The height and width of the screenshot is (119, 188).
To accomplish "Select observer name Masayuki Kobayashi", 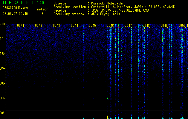I will 107,3.
